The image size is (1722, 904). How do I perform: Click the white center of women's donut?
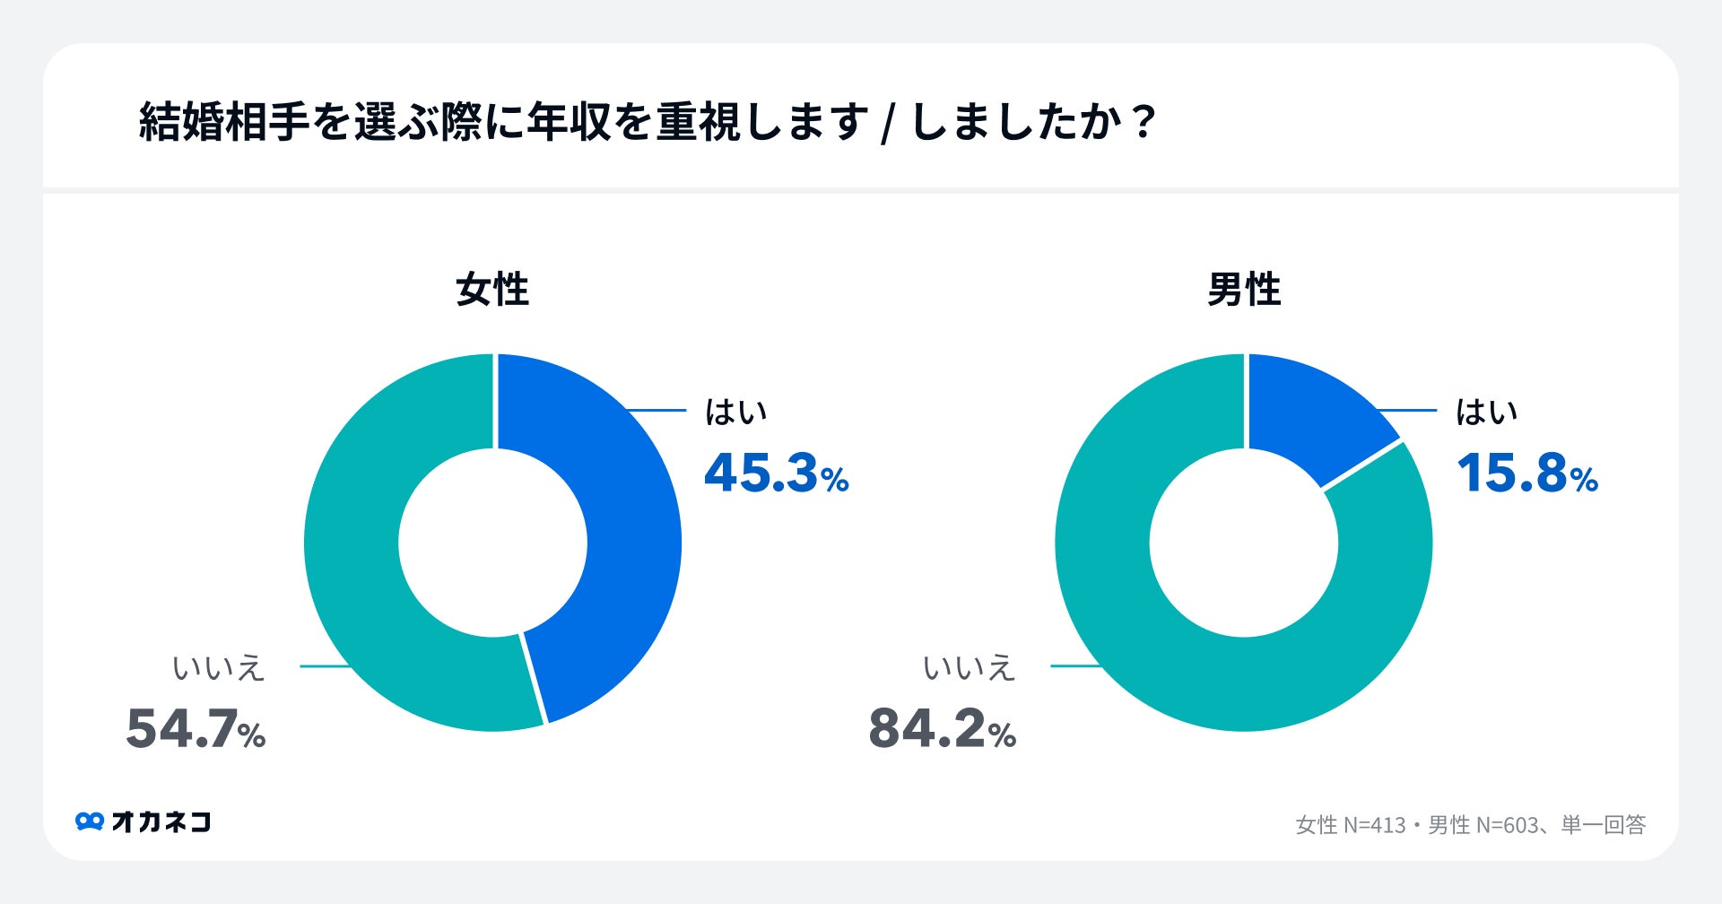(x=492, y=543)
